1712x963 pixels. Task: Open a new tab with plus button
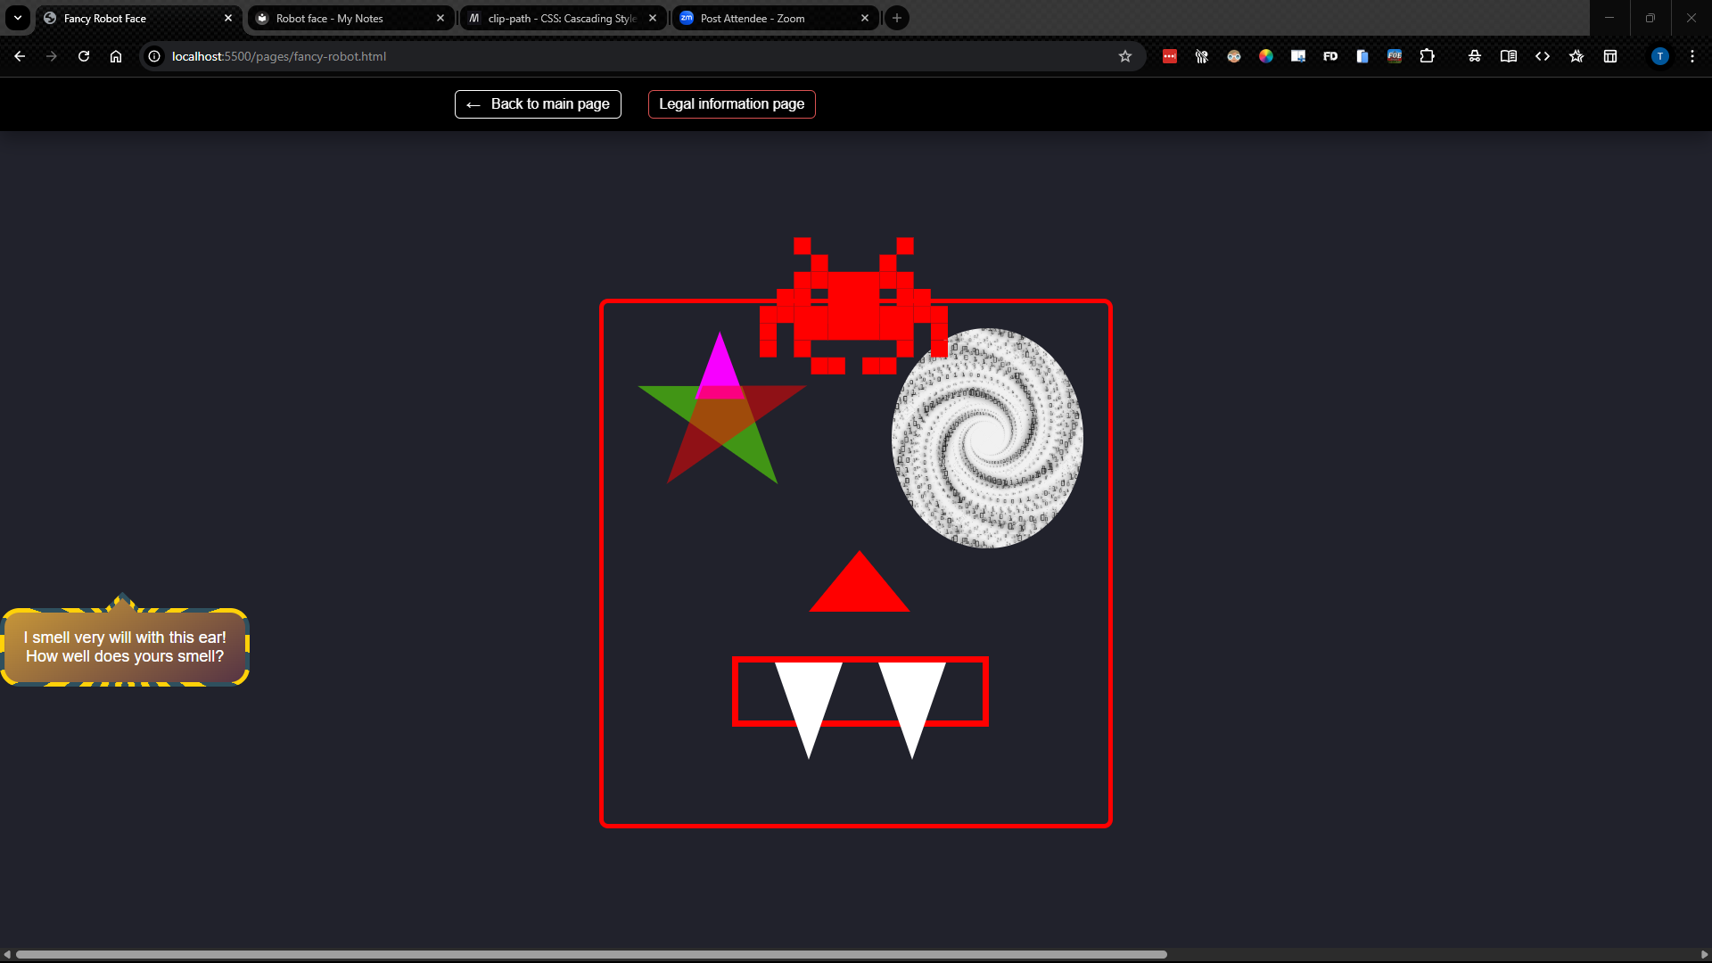point(897,18)
